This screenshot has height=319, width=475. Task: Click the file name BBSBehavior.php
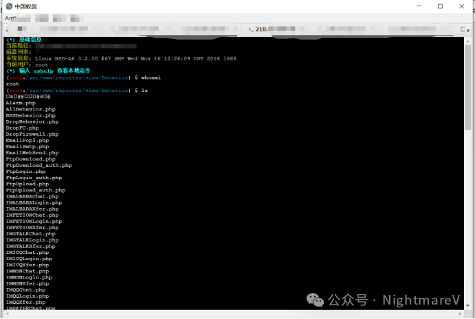click(x=31, y=115)
